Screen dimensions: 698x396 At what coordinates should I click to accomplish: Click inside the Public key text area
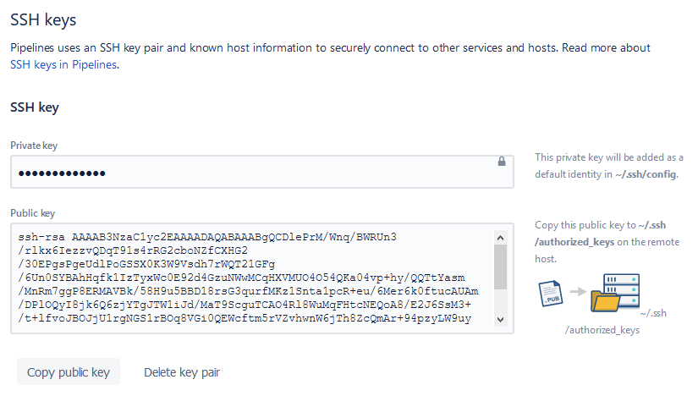(254, 278)
